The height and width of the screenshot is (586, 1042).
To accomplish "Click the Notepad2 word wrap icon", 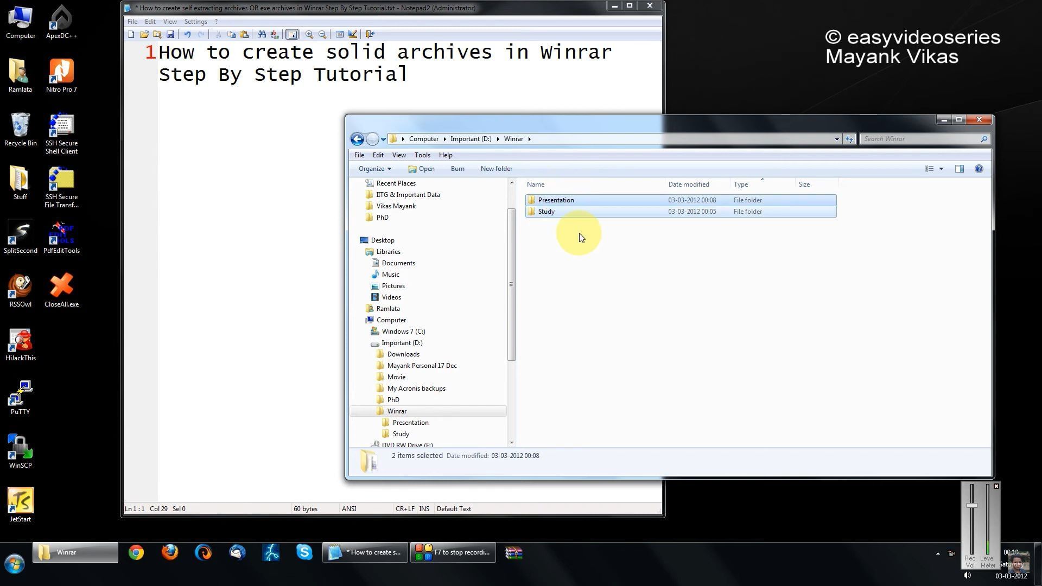I will 292,34.
